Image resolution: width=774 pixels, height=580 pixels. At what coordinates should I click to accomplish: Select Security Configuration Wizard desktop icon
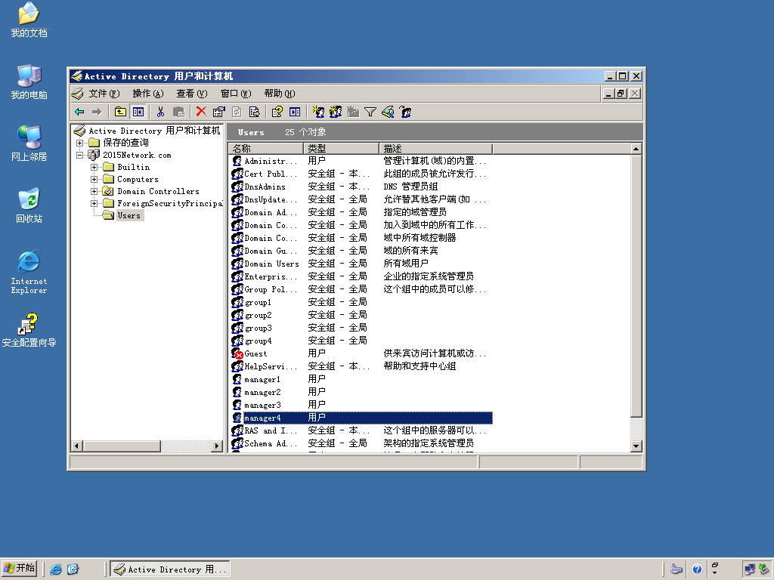click(x=29, y=329)
